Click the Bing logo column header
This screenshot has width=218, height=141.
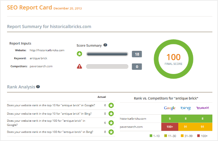coord(186,108)
